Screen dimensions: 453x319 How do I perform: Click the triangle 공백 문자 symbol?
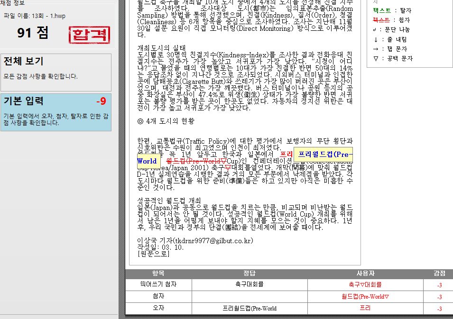(376, 59)
